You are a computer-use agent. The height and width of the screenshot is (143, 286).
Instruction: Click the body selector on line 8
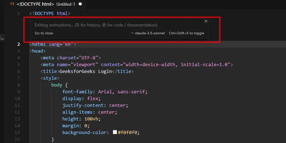click(x=57, y=85)
